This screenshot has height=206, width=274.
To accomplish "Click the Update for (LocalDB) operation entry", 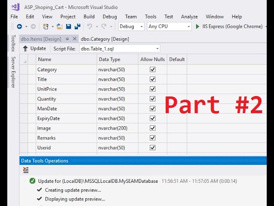I will point(98,181).
